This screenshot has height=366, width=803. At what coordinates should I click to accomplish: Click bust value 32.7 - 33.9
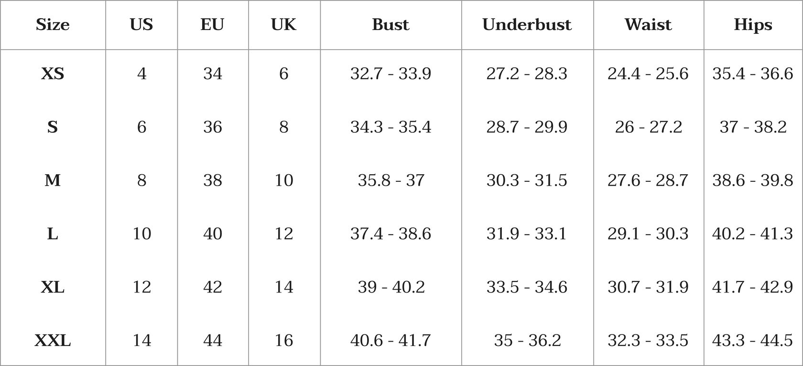[x=391, y=73]
